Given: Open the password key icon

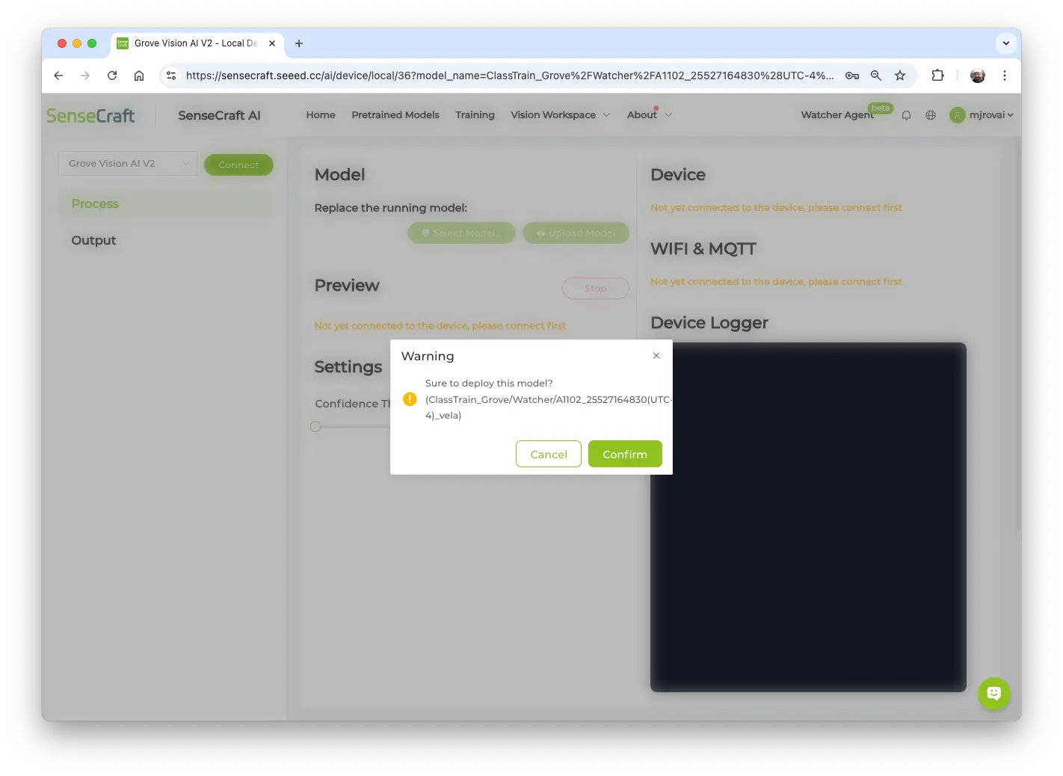Looking at the screenshot, I should point(852,76).
